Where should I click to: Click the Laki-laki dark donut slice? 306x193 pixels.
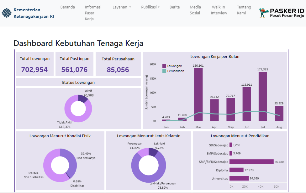pyautogui.click(x=152, y=152)
